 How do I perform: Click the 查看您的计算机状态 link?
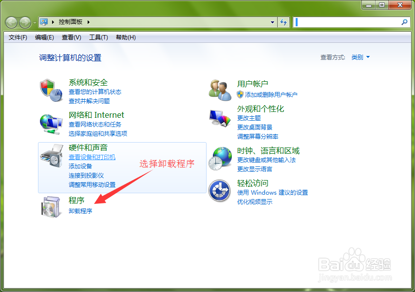point(95,92)
